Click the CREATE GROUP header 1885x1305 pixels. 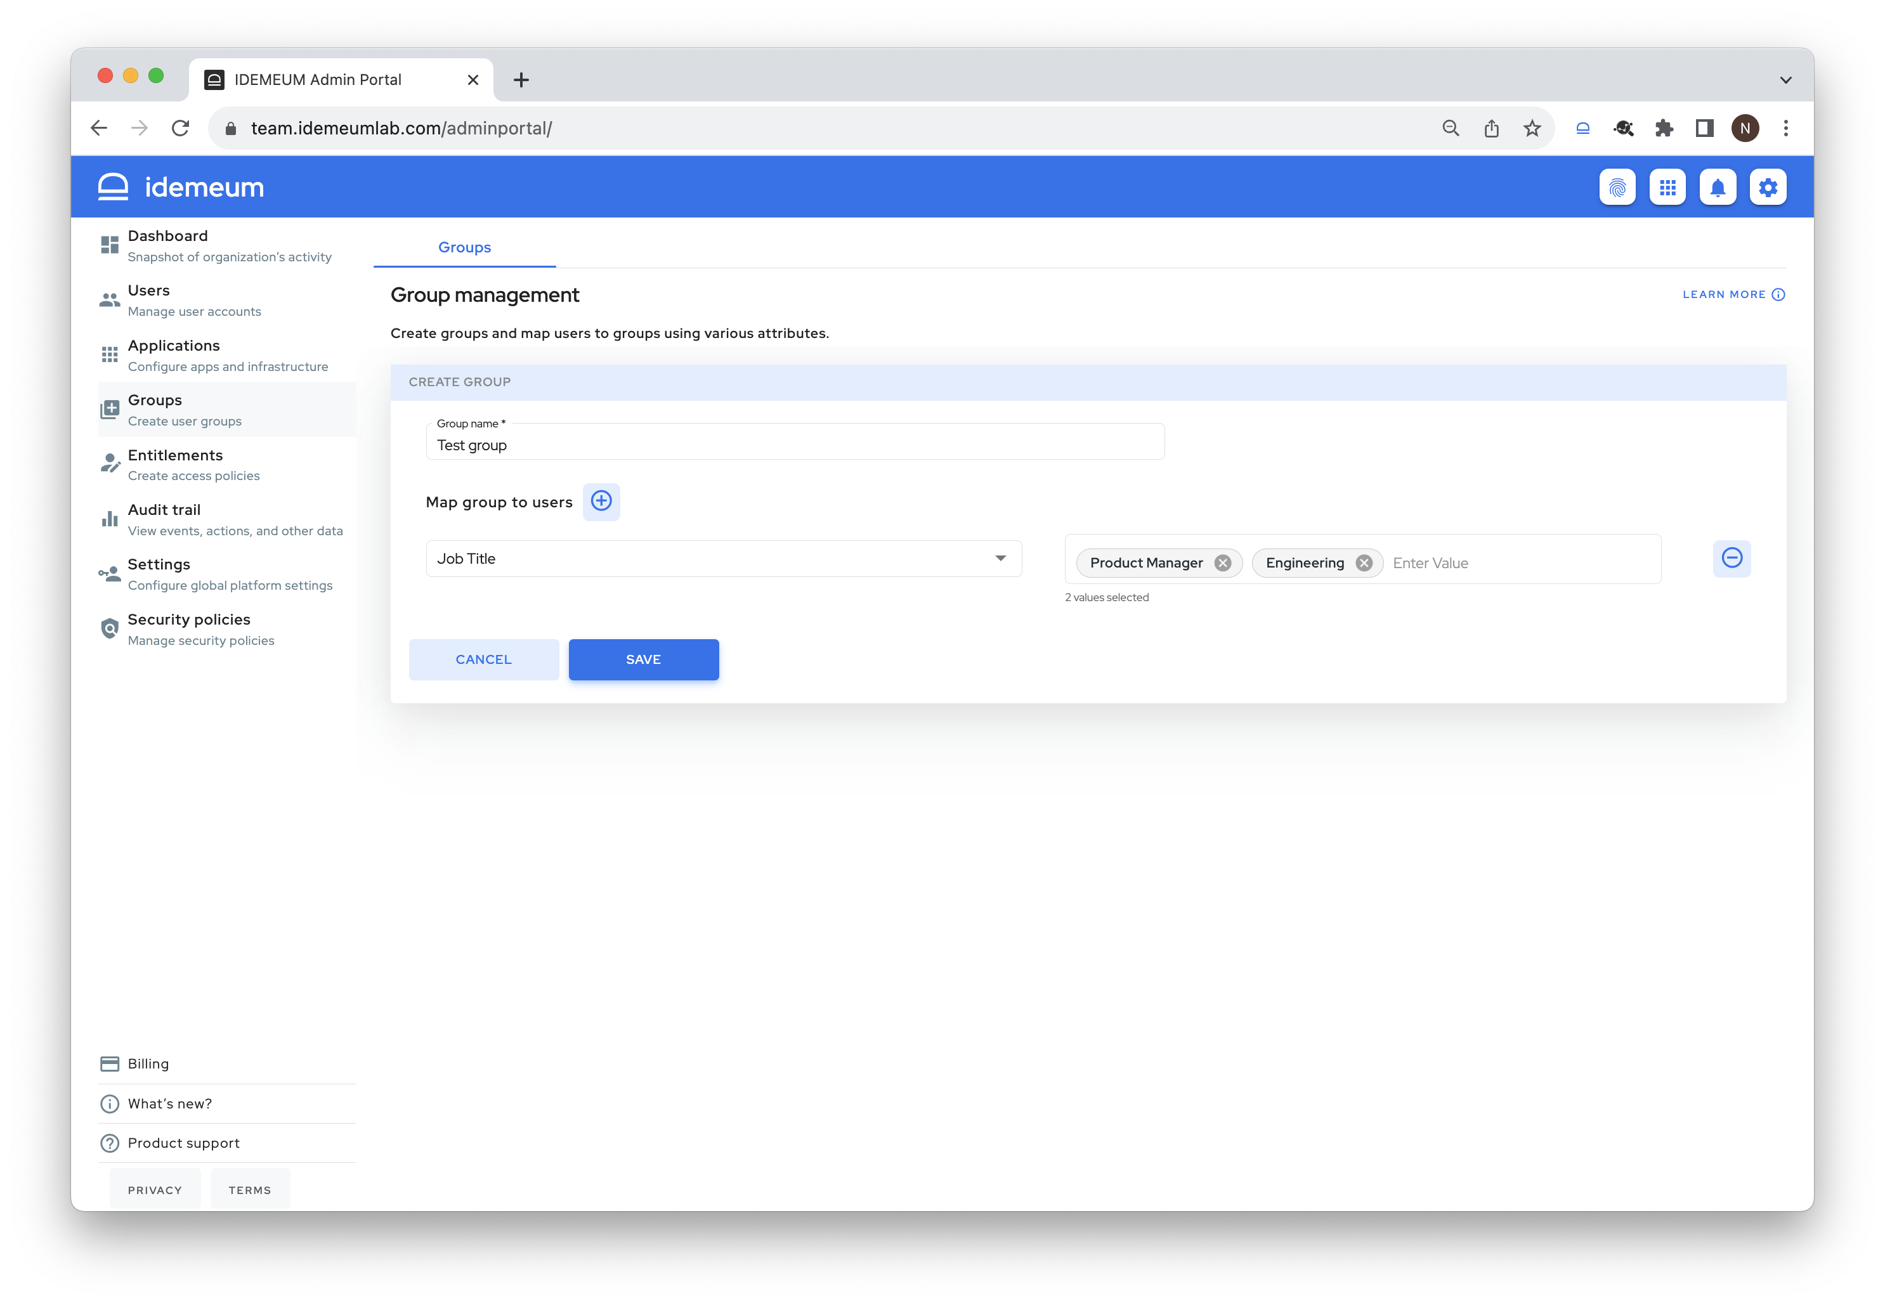coord(1088,382)
